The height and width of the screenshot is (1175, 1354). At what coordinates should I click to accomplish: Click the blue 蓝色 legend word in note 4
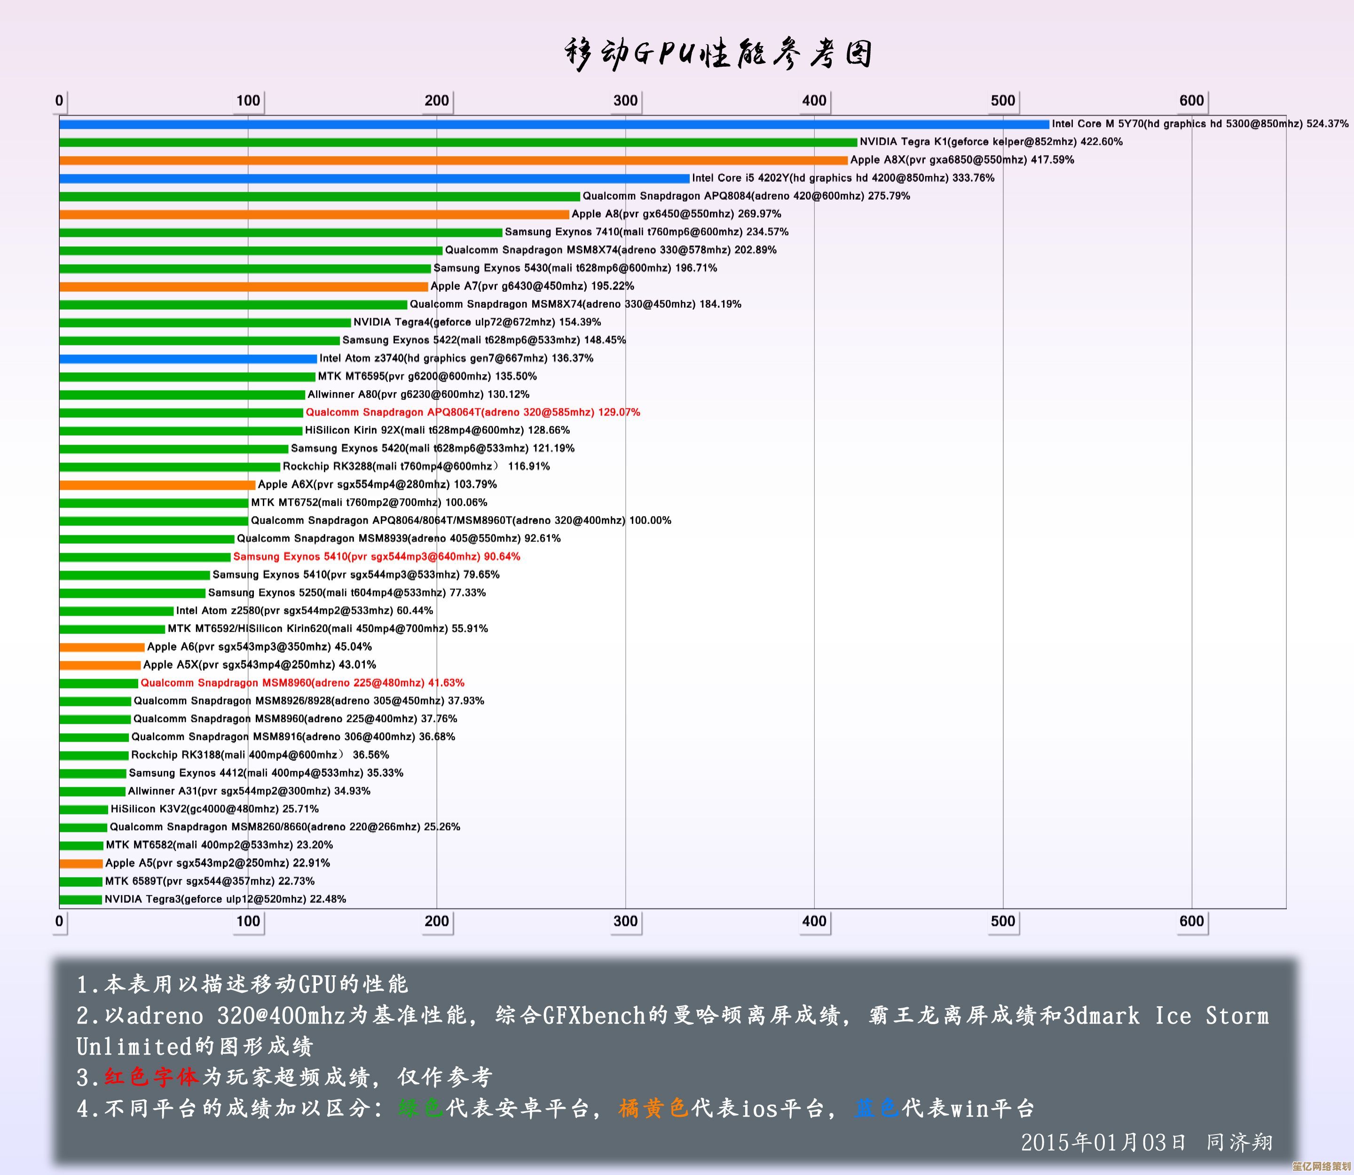pos(876,1109)
